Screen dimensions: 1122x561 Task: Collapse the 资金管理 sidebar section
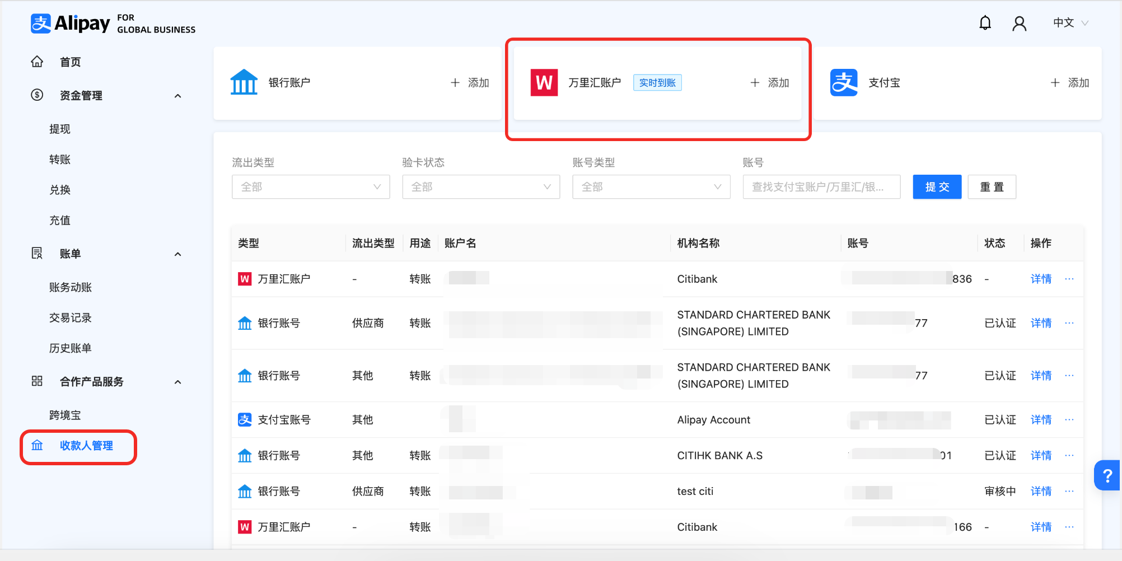tap(177, 96)
